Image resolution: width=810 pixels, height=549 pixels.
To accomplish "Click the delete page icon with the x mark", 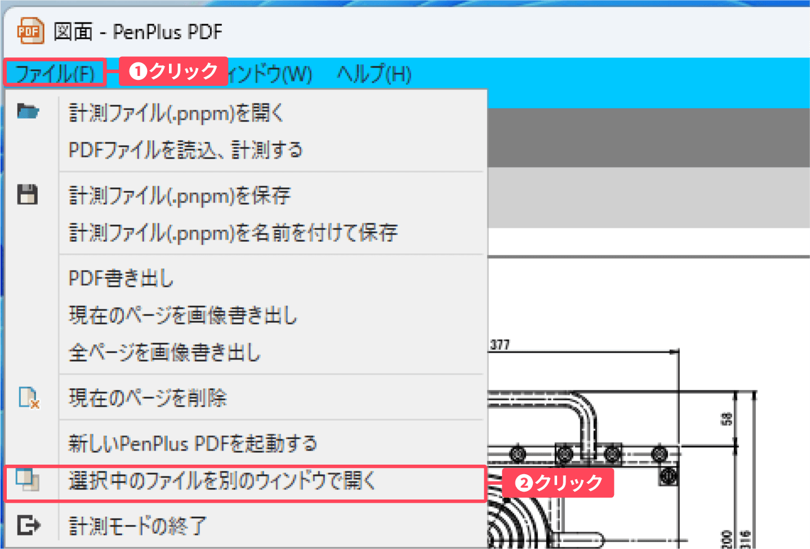I will [x=28, y=397].
